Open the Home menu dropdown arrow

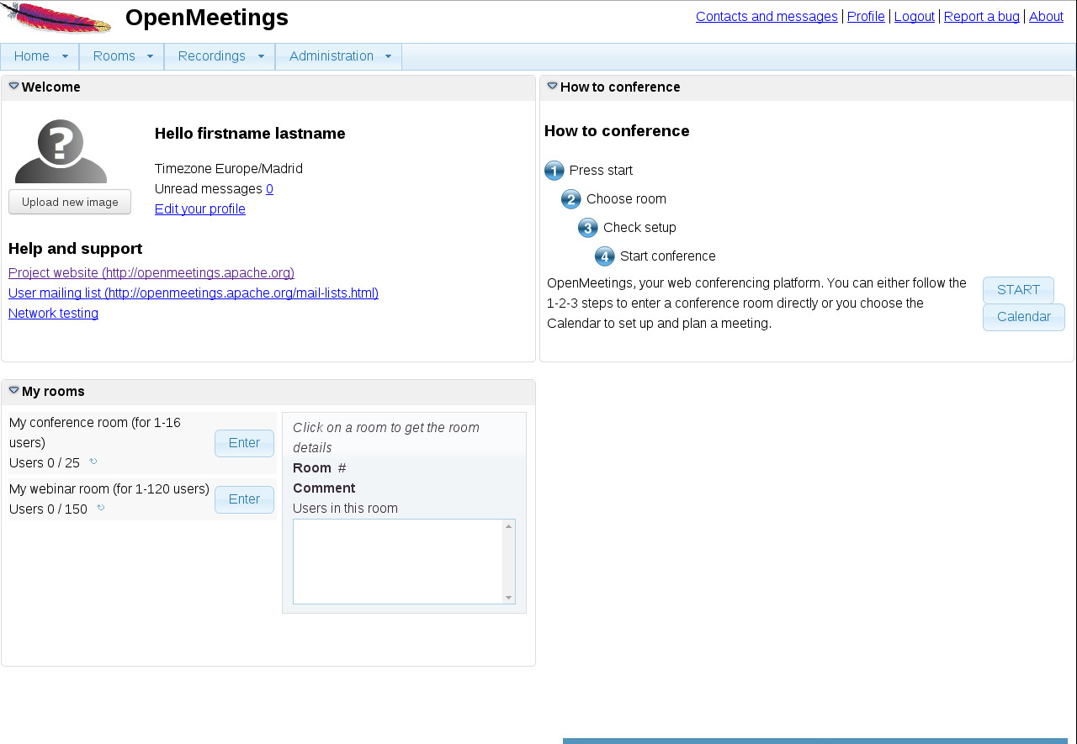coord(66,56)
